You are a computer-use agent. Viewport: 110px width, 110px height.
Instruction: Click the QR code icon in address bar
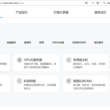pyautogui.click(x=86, y=3)
